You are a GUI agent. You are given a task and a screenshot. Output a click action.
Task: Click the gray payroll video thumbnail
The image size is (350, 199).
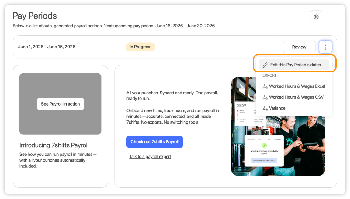60,104
